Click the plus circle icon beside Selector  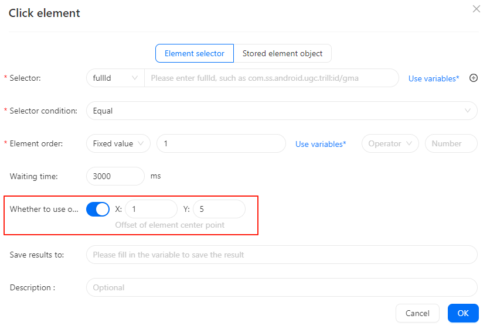point(474,78)
